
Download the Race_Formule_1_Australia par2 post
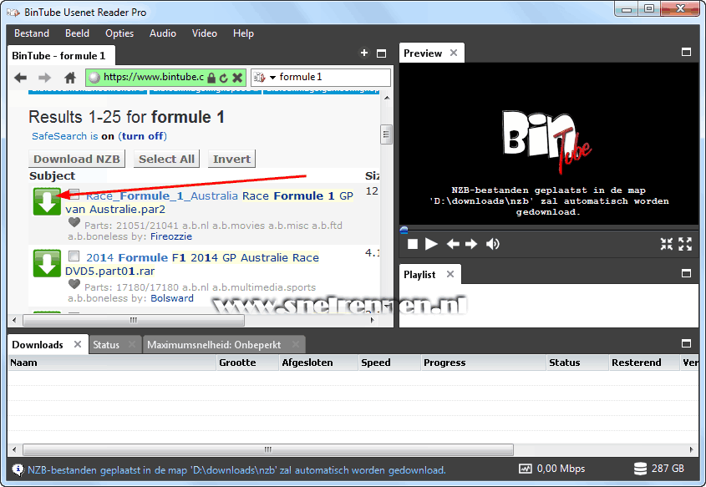47,201
